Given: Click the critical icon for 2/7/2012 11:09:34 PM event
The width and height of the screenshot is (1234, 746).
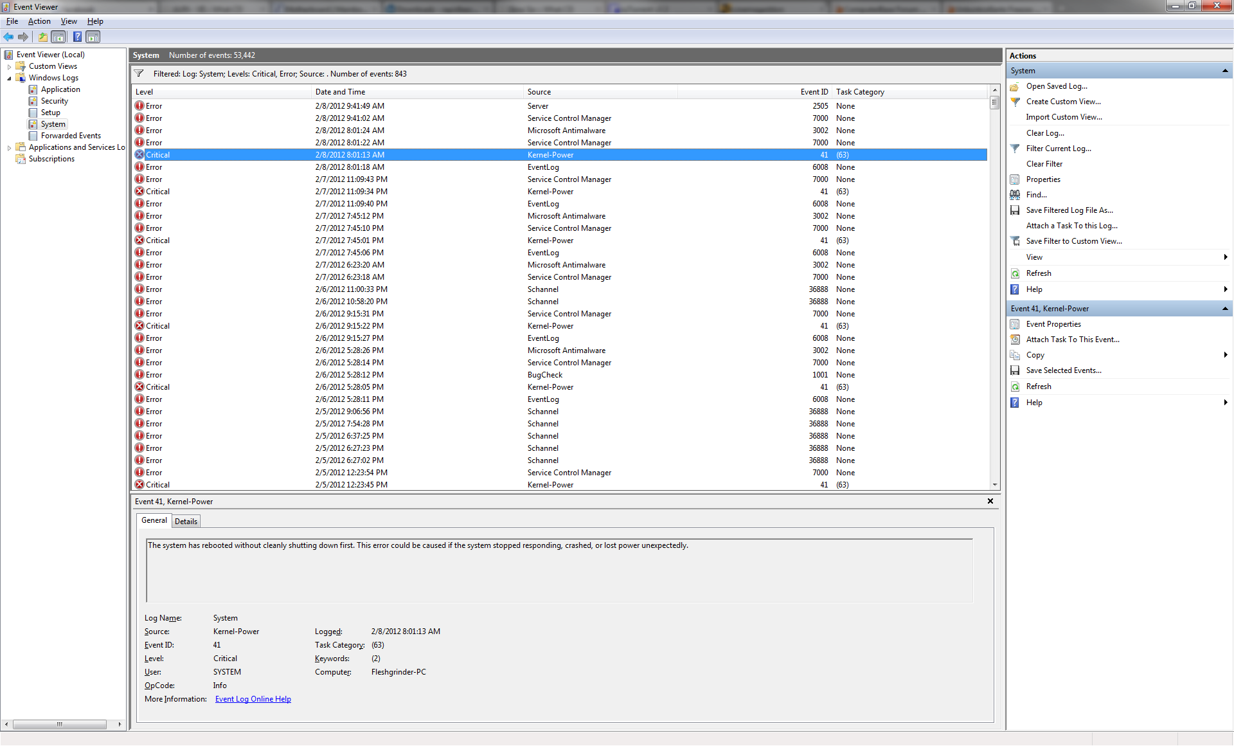Looking at the screenshot, I should (139, 192).
